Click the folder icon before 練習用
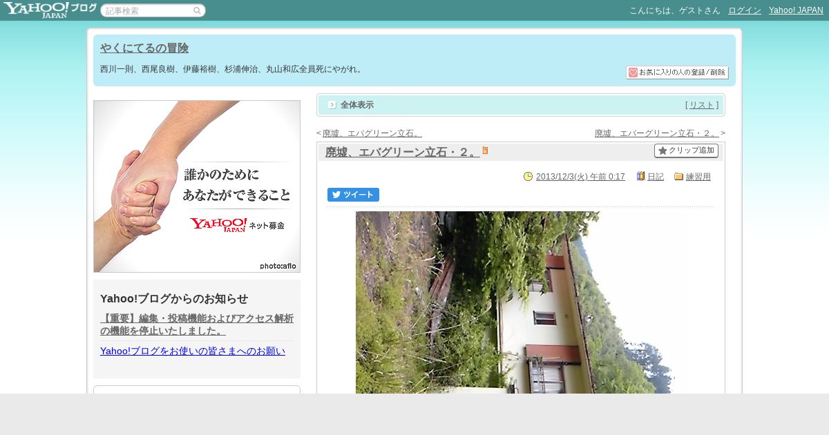The image size is (829, 435). [678, 177]
